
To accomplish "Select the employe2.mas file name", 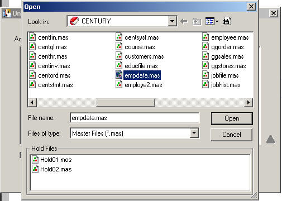I will pos(144,85).
